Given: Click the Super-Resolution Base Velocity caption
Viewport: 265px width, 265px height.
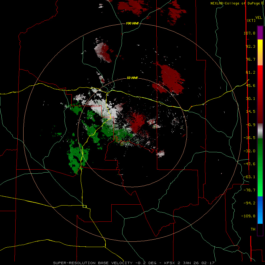Looking at the screenshot, I should click(x=134, y=263).
